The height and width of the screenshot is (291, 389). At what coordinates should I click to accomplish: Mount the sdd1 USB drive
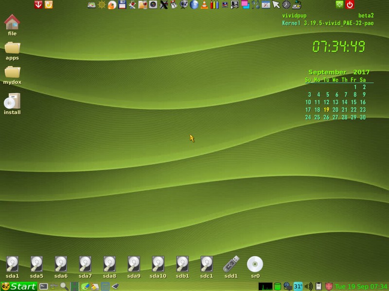(230, 264)
